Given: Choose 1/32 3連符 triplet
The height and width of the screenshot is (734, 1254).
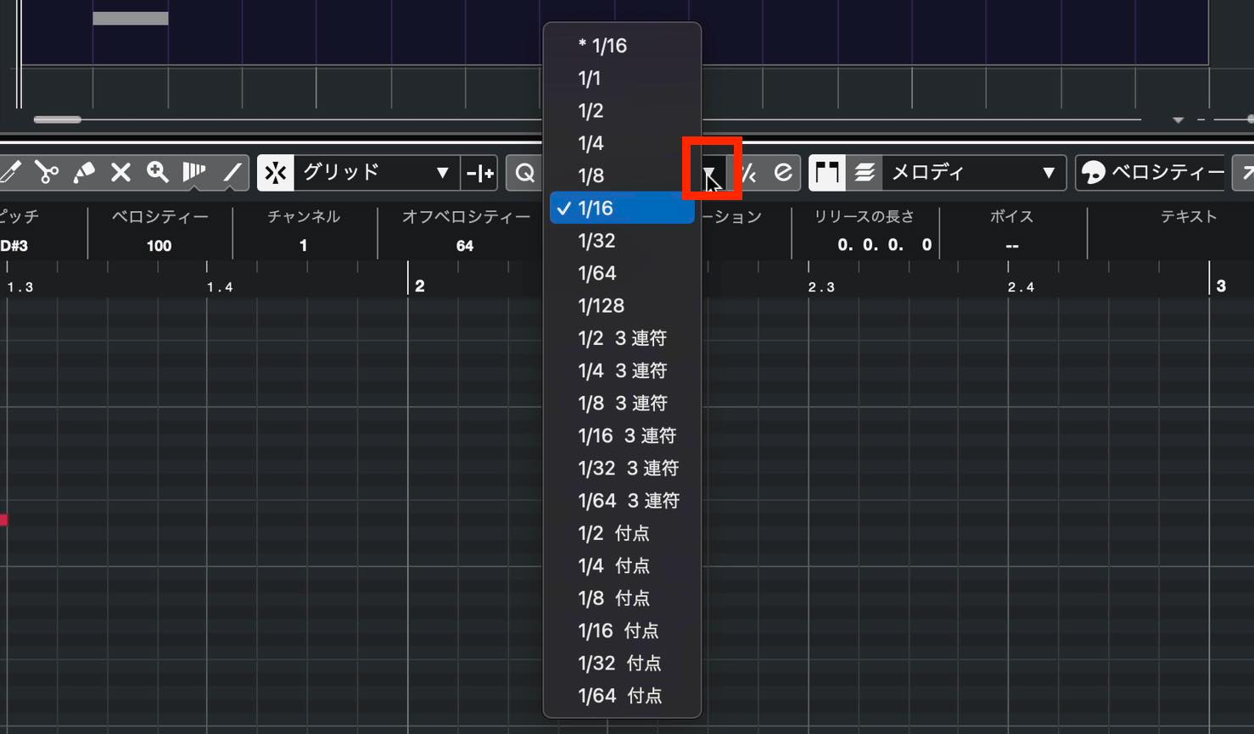Looking at the screenshot, I should 622,468.
